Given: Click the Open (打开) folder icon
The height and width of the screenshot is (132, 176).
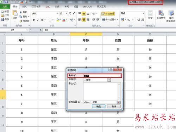Looking at the screenshot, I should 2,15.
